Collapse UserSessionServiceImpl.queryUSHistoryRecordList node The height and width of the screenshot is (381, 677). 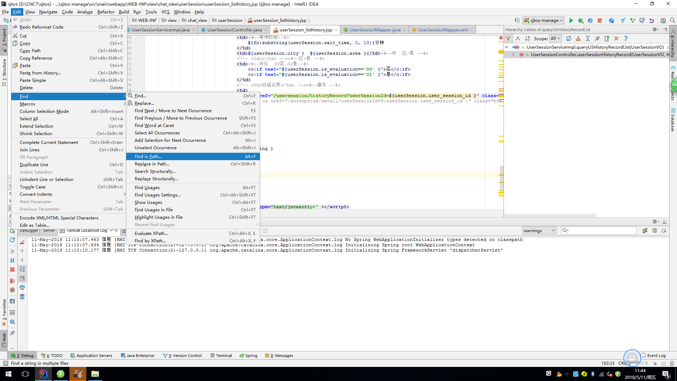(507, 47)
